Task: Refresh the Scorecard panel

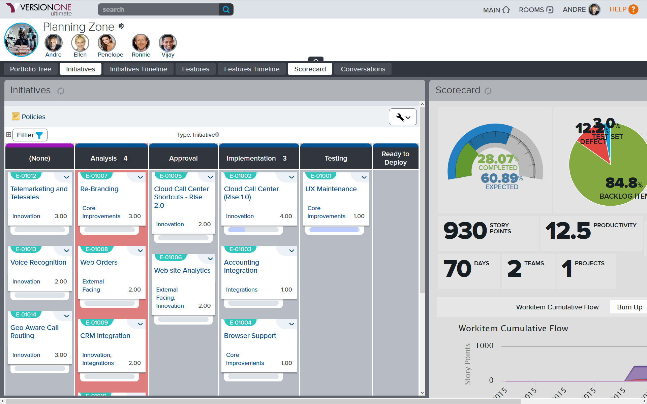Action: pos(488,91)
